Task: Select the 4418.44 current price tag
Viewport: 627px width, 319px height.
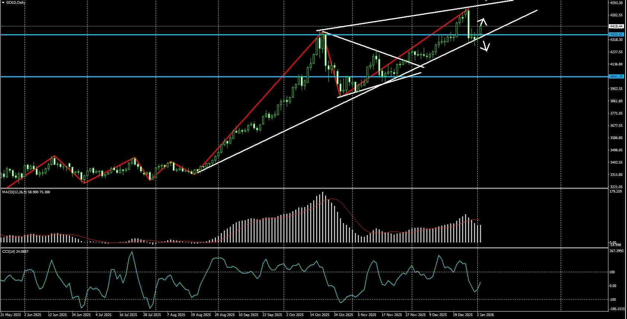Action: point(616,26)
